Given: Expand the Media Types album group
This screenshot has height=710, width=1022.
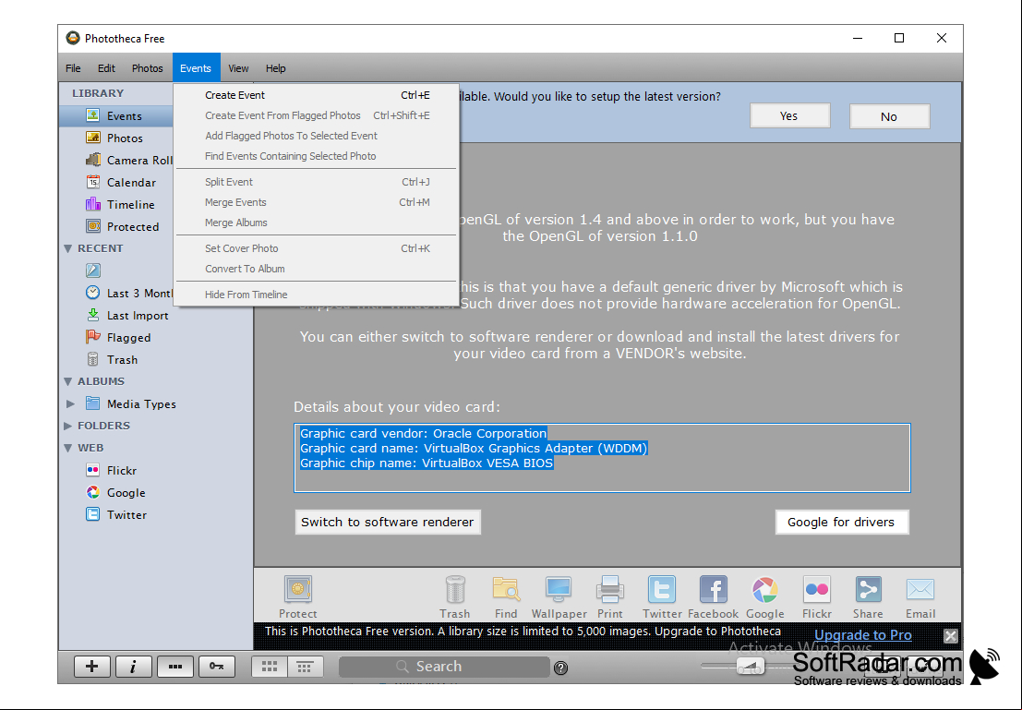Looking at the screenshot, I should pos(70,404).
